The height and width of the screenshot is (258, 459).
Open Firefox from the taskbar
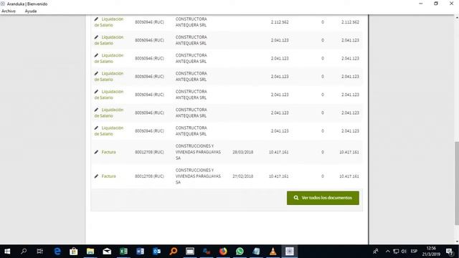tap(223, 252)
